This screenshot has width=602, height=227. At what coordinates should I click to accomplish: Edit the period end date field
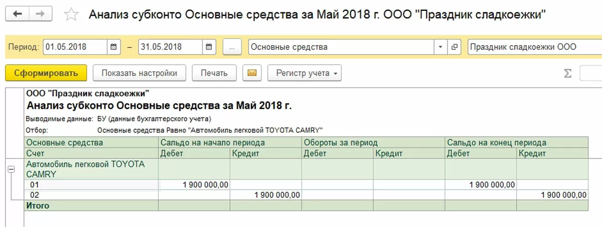coord(170,47)
